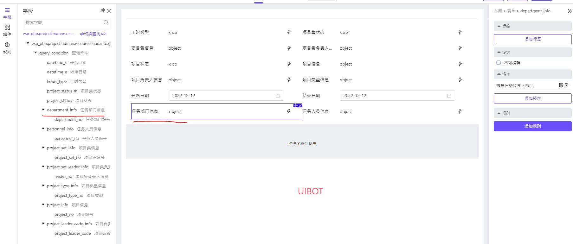Screen dimensions: 573x244
Task: Collapse the project_set_leader_info tree node
Action: pos(43,166)
